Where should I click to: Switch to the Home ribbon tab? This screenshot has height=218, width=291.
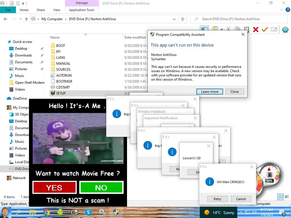coord(24,10)
